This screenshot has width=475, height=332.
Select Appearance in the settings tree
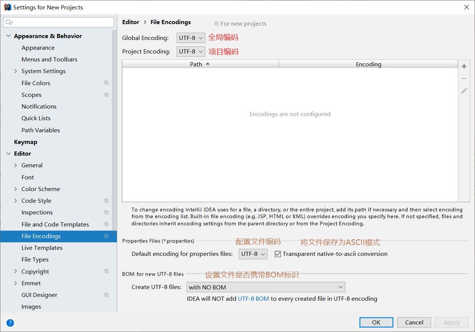pos(38,47)
